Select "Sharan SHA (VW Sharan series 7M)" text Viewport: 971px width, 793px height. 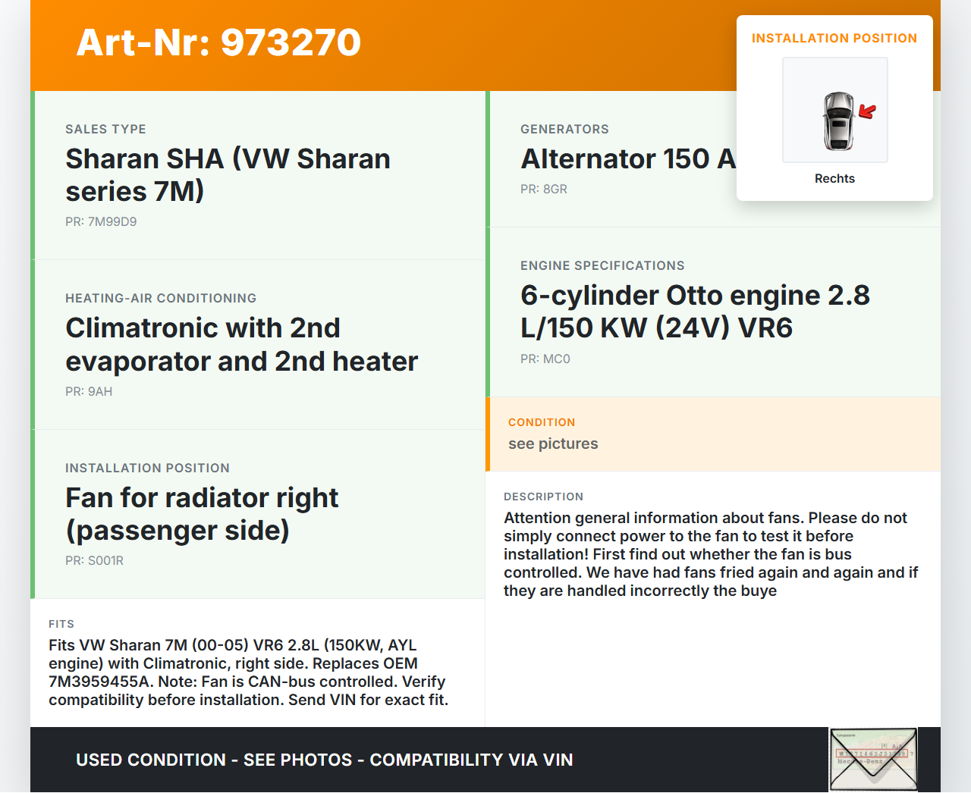[x=228, y=175]
